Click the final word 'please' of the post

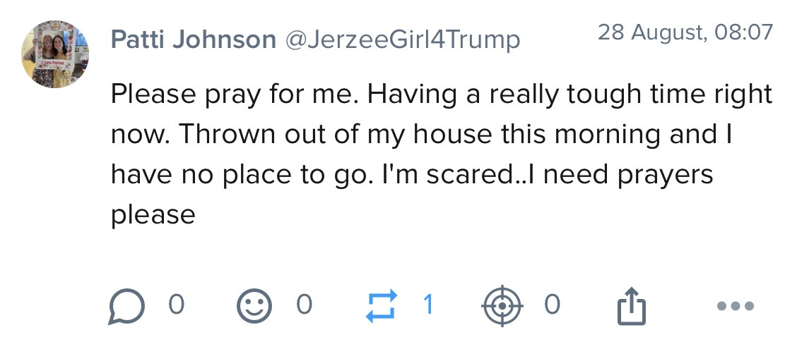[x=153, y=214]
